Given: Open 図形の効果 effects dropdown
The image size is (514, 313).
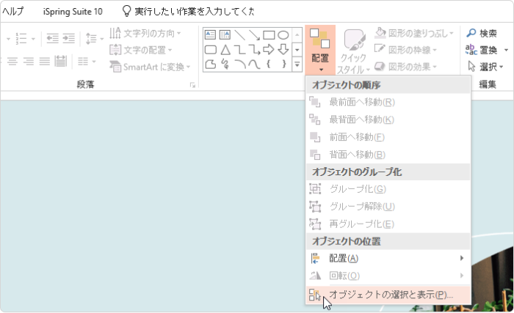Looking at the screenshot, I should 406,67.
